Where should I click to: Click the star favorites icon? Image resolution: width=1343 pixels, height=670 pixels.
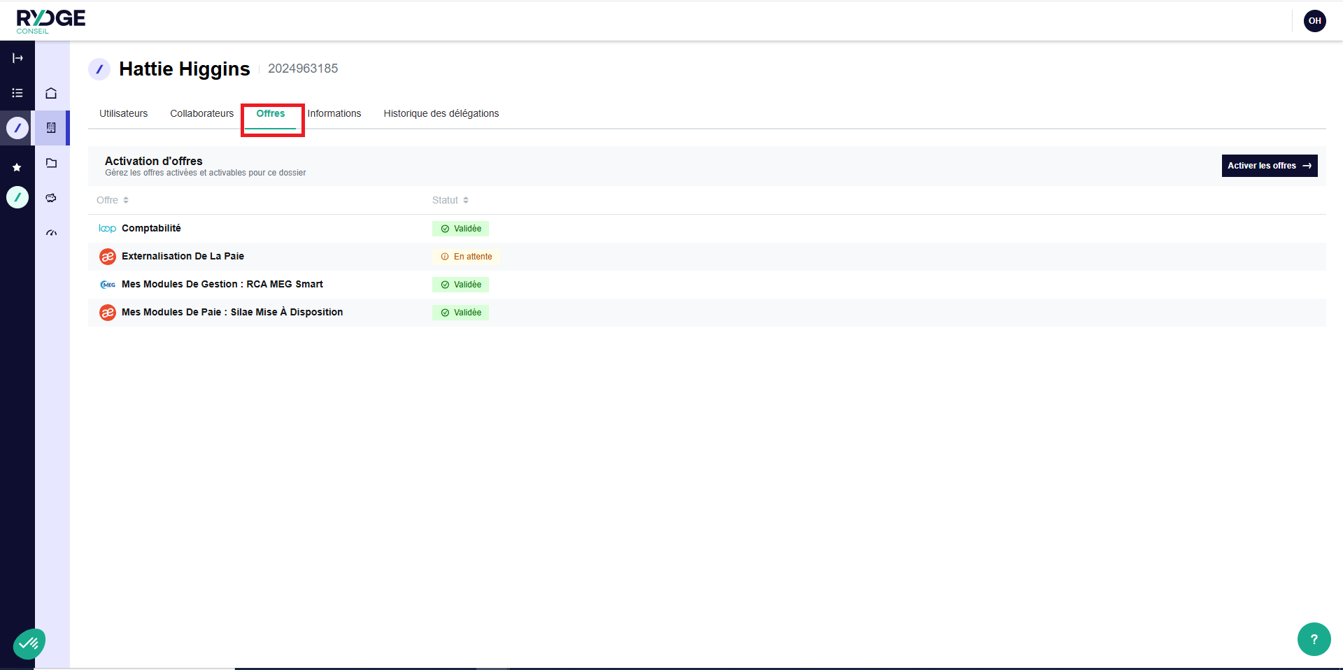17,167
